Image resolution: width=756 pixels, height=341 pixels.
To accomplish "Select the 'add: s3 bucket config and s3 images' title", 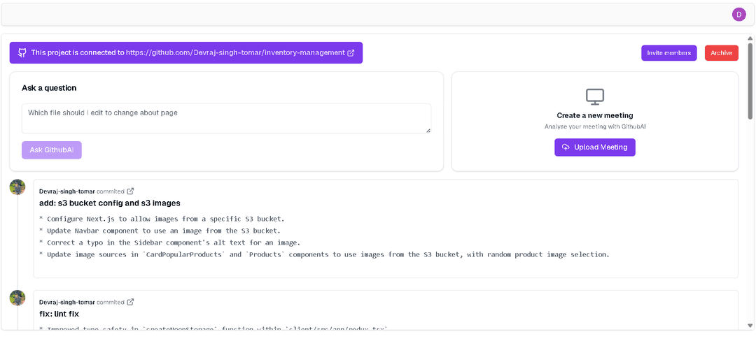I will click(x=110, y=203).
